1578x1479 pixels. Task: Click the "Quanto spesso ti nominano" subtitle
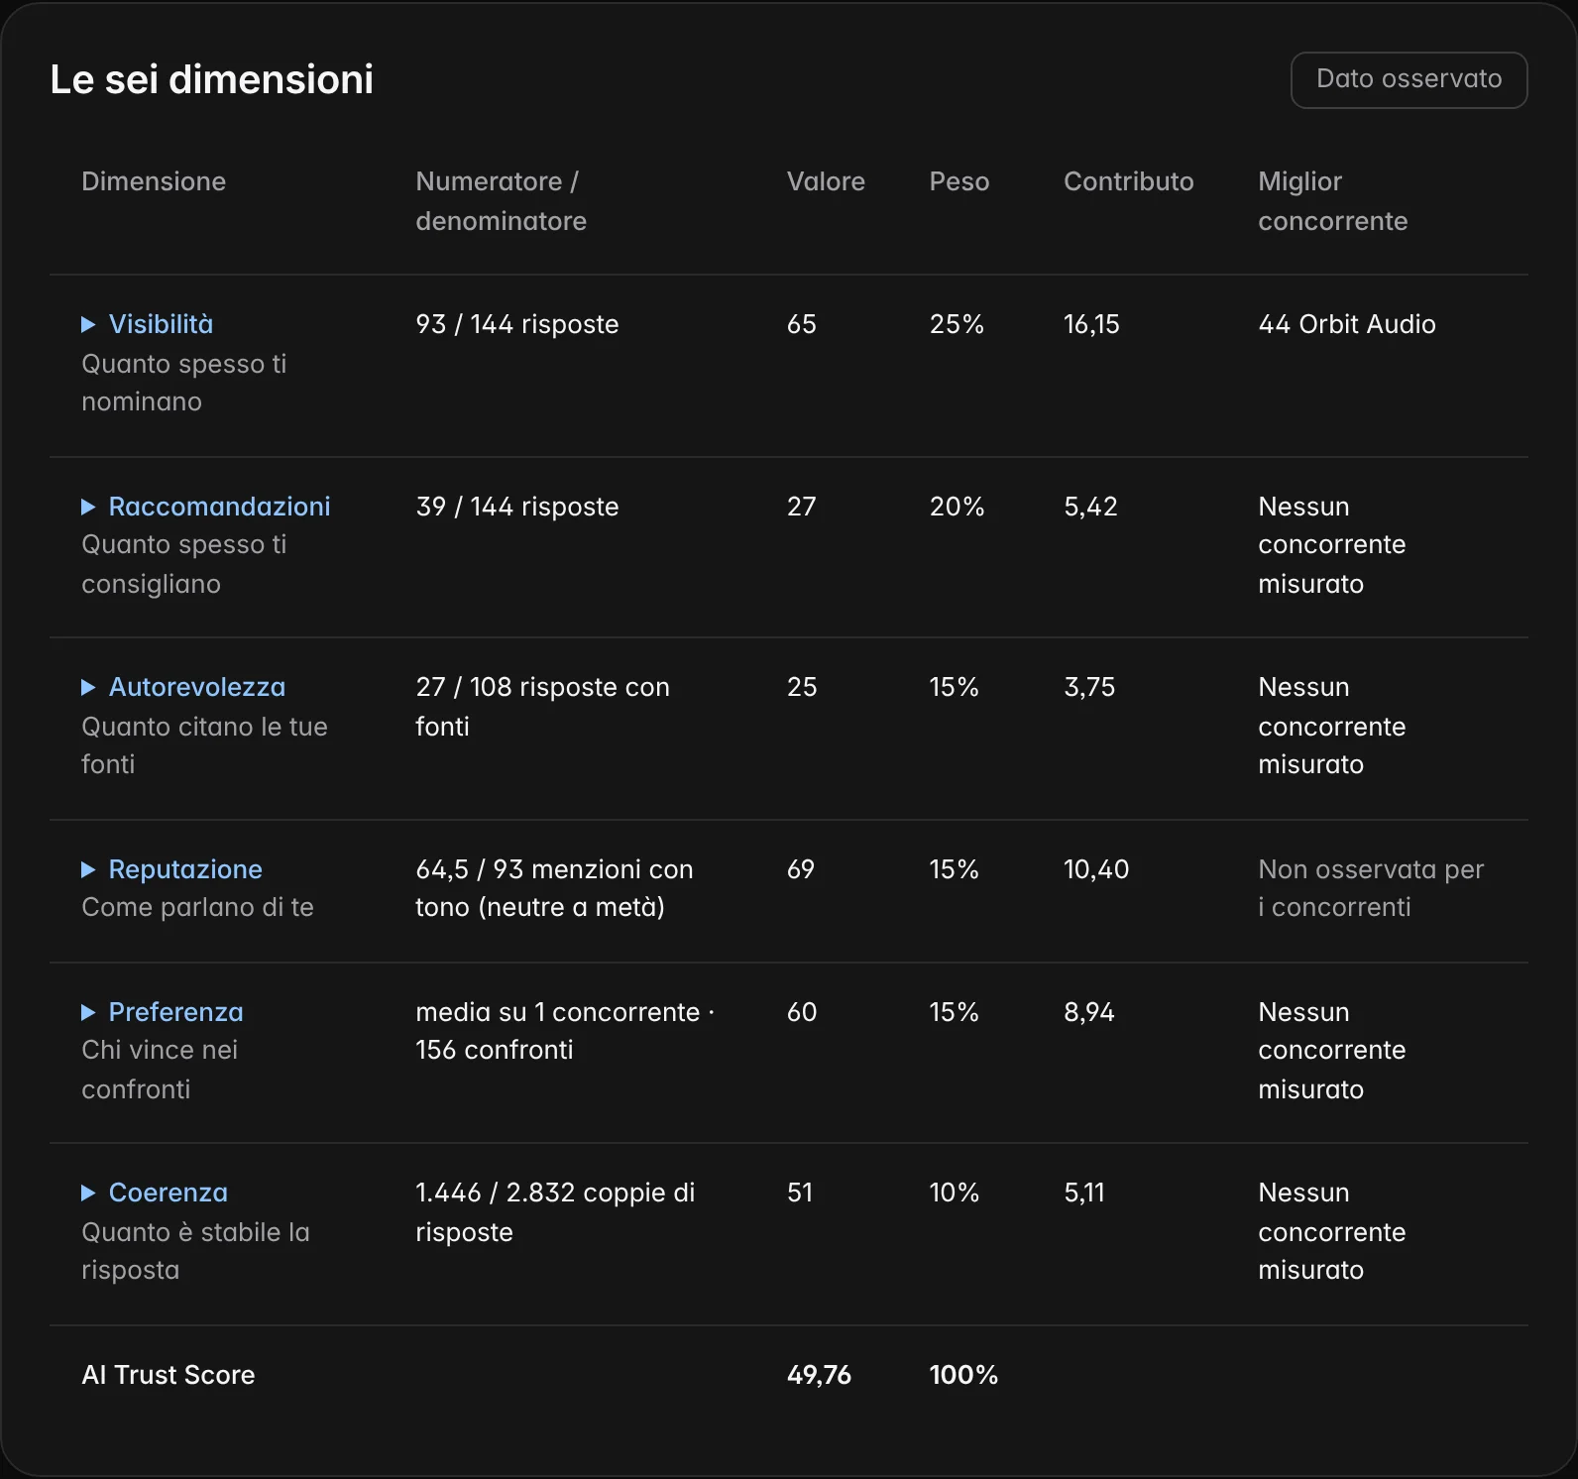[183, 383]
